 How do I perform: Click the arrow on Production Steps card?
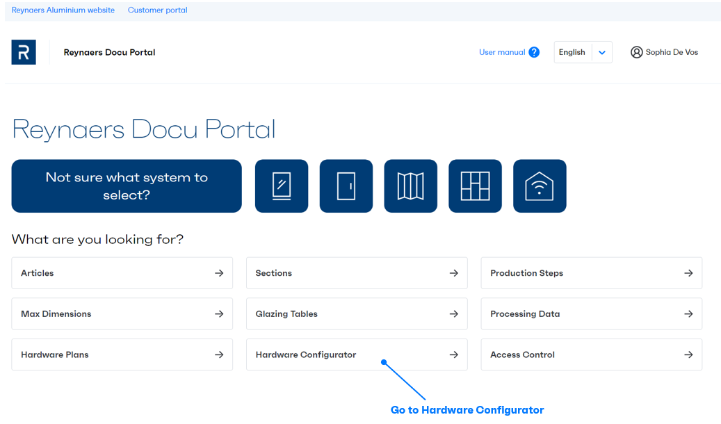(x=688, y=273)
